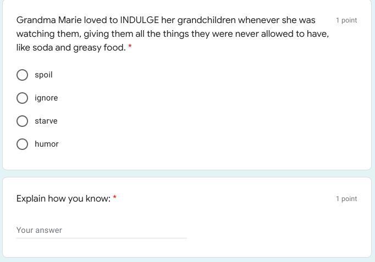The image size is (375, 262).
Task: Click the red asterisk after 'greasy food.'
Action: point(130,47)
